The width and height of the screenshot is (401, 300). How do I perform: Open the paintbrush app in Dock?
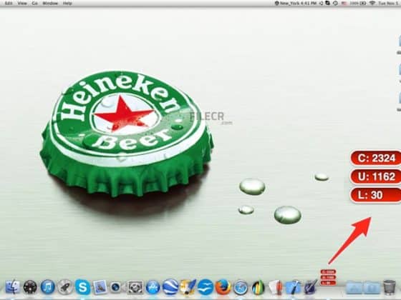click(188, 287)
